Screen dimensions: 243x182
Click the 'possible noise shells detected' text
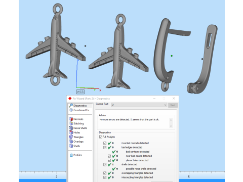pyautogui.click(x=141, y=169)
